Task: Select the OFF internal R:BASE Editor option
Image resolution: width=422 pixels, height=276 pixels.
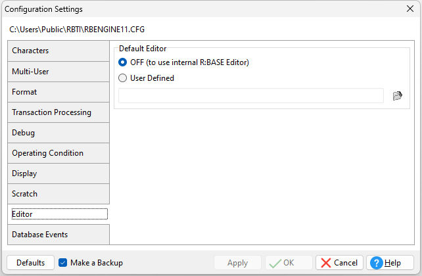Action: tap(183, 62)
